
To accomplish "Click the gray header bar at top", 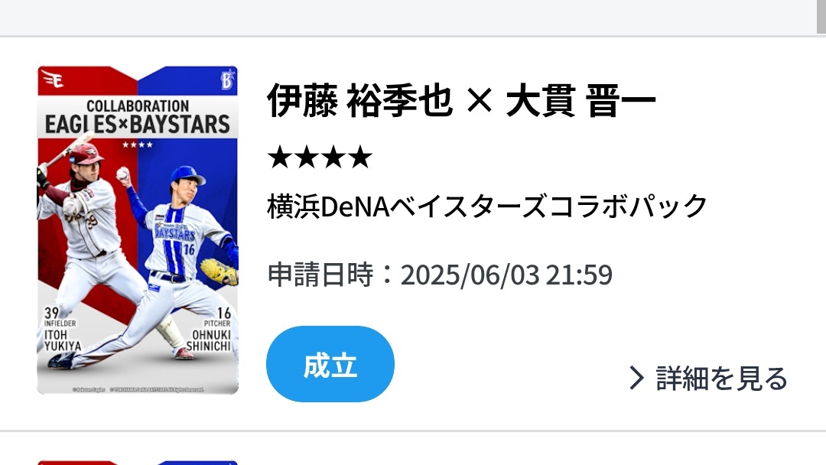I will coord(408,17).
